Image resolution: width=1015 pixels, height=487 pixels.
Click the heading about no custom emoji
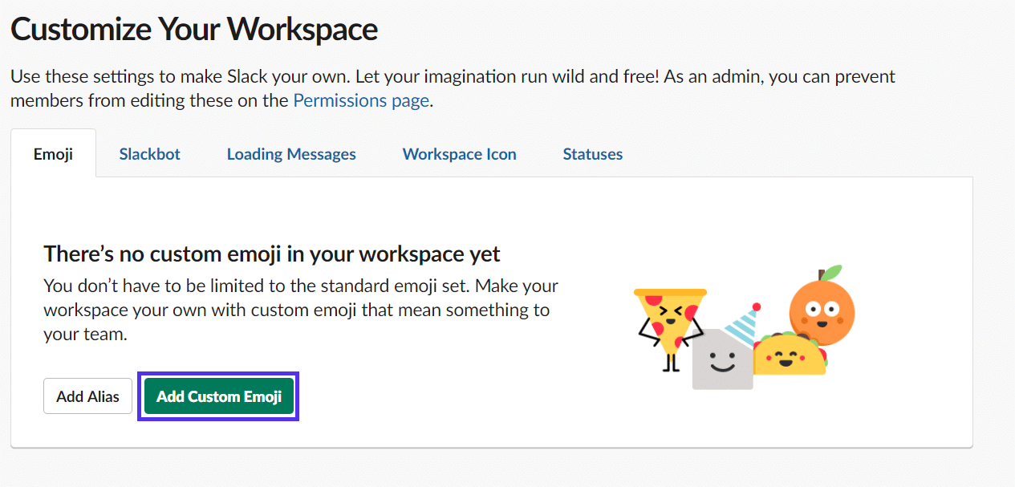point(271,253)
